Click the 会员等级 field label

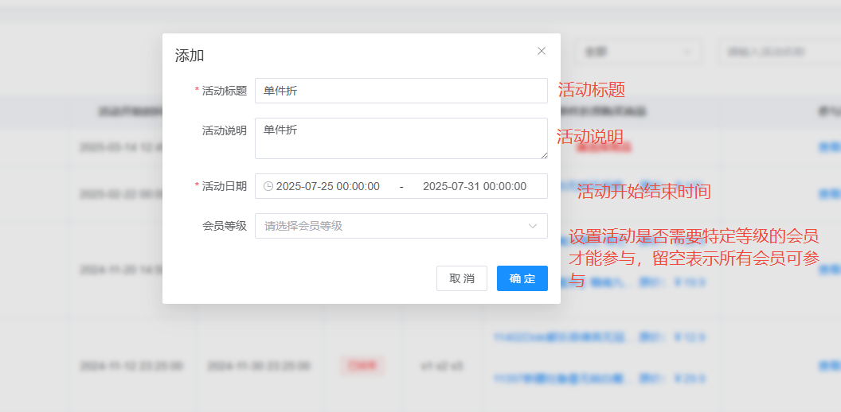click(x=224, y=226)
